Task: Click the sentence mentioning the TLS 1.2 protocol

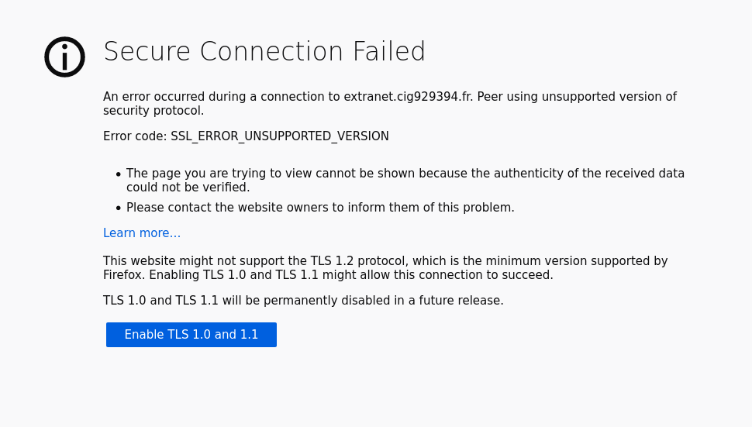Action: (x=385, y=261)
